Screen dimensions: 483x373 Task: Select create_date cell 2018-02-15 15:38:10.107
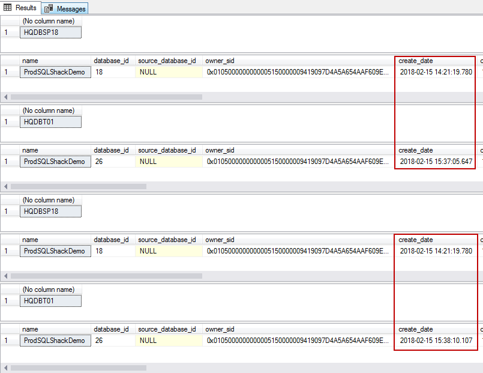436,341
